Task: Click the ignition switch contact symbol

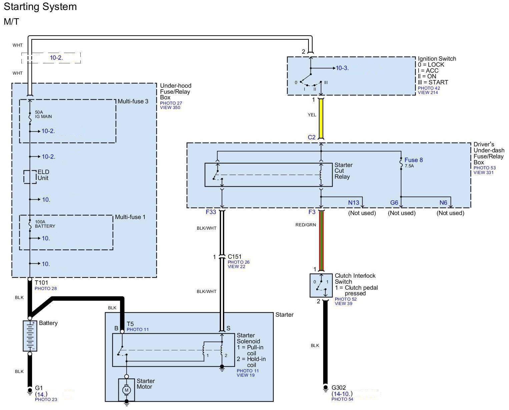Action: pyautogui.click(x=311, y=80)
